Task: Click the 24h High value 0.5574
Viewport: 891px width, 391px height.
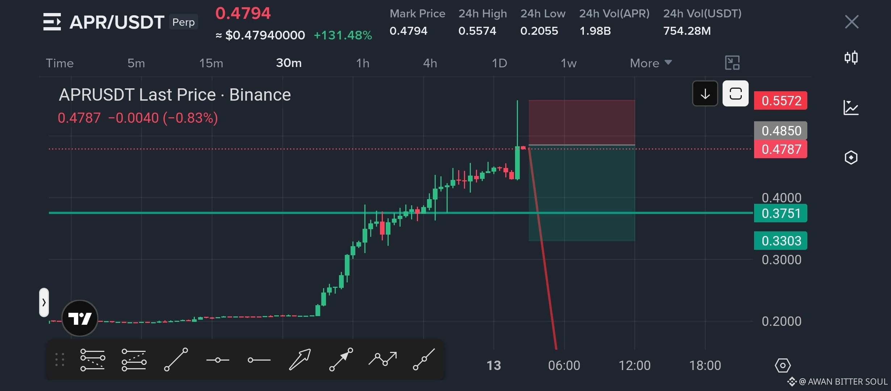Action: click(477, 31)
